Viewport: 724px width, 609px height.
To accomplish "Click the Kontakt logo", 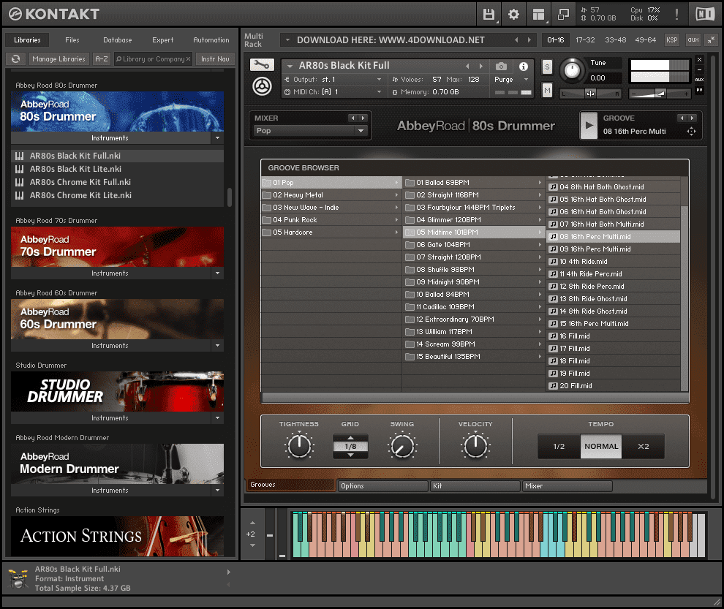I will pos(54,15).
